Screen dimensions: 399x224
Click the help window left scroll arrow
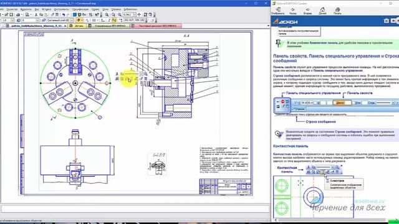point(276,220)
